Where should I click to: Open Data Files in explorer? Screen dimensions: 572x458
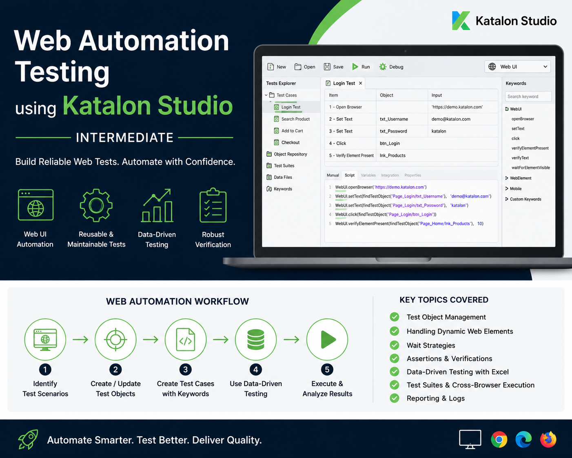coord(283,177)
